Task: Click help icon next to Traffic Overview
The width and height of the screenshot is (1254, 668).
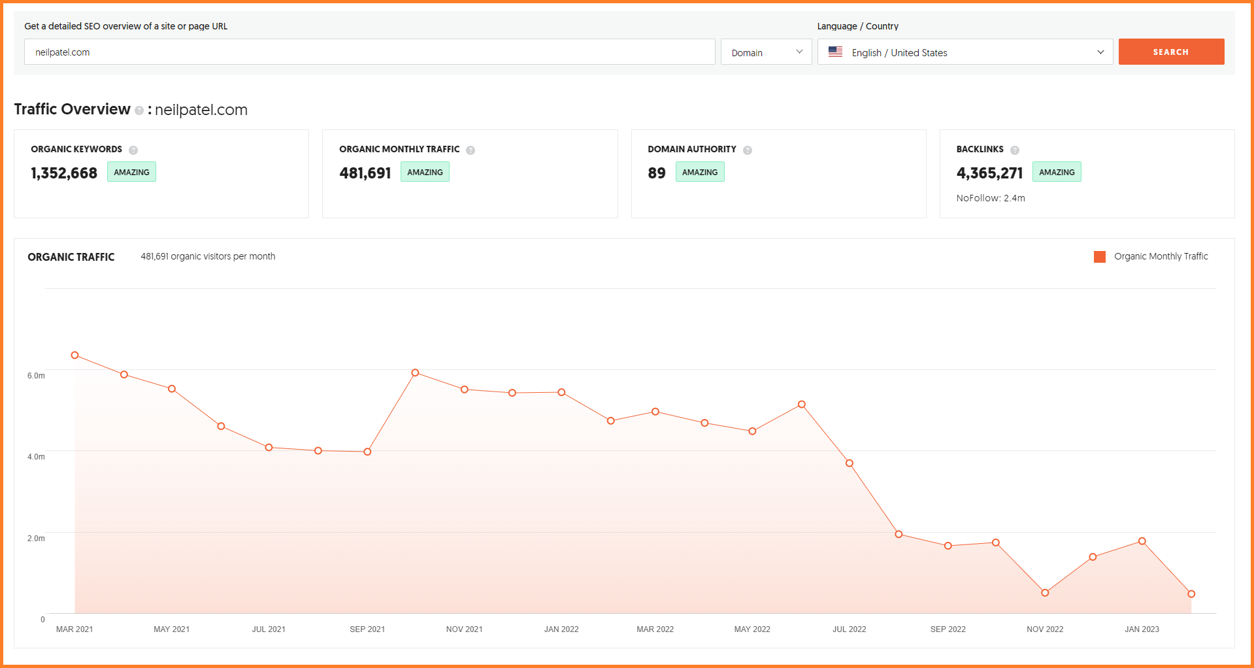Action: click(139, 110)
